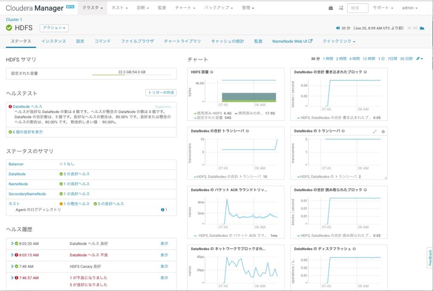Expand the 8:03:20 AM health history entry
The height and width of the screenshot is (291, 433).
click(x=12, y=244)
